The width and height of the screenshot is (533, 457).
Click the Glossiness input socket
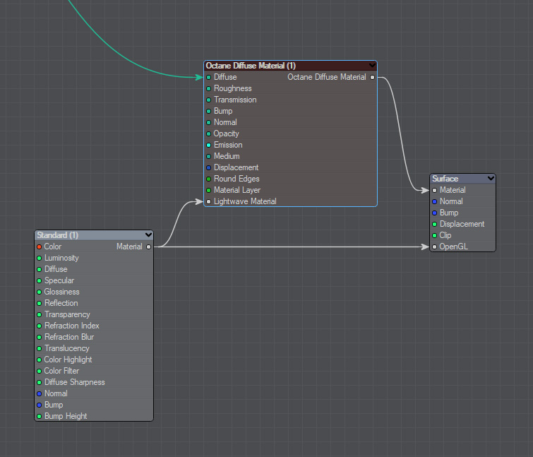point(39,292)
